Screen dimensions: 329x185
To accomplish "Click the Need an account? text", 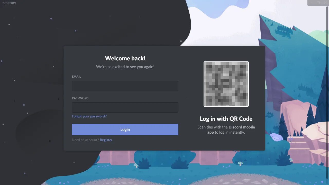I will coord(85,140).
